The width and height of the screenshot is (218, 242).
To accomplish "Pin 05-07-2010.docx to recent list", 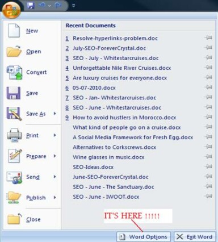I will point(208,87).
